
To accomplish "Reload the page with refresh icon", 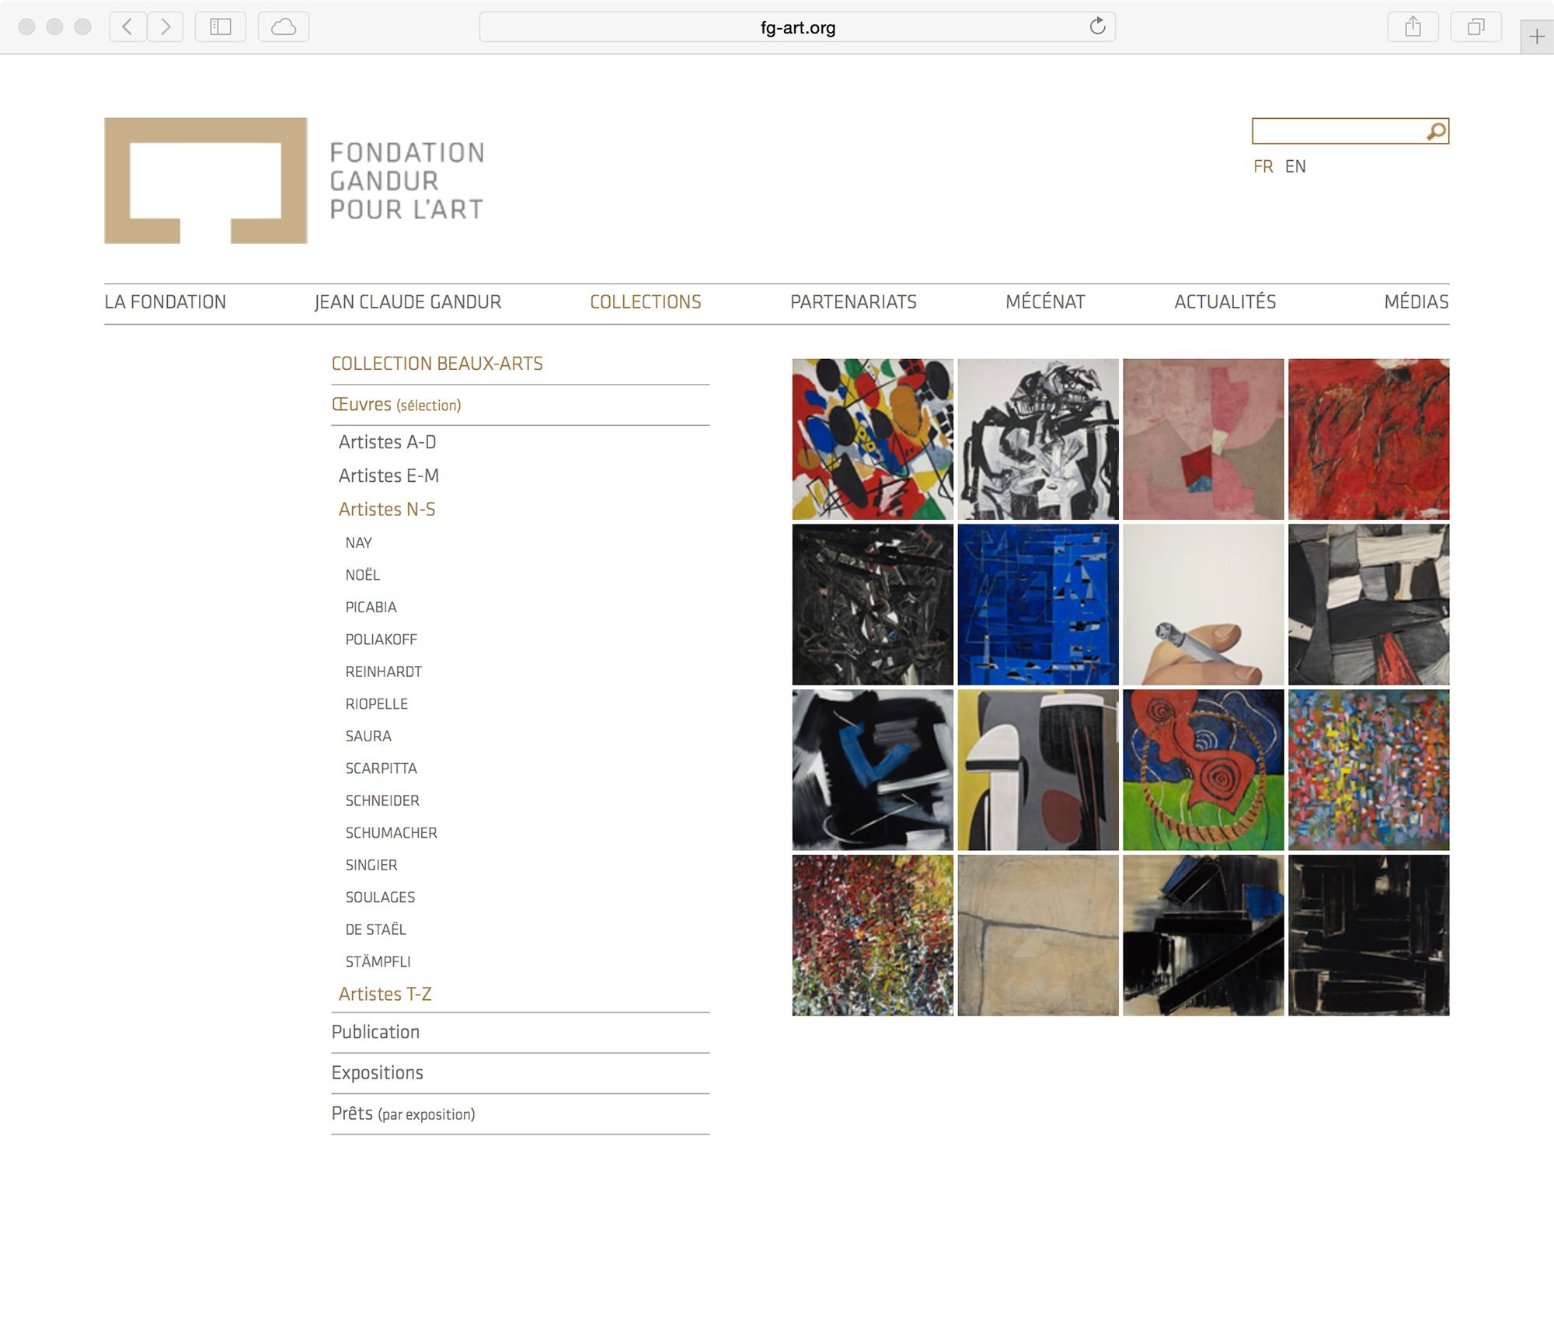I will coord(1097,26).
